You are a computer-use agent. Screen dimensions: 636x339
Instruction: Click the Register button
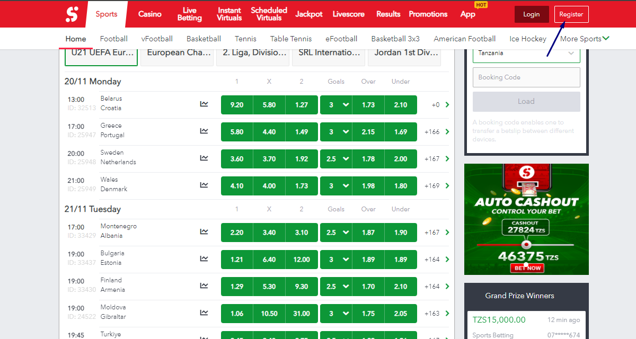pyautogui.click(x=571, y=14)
